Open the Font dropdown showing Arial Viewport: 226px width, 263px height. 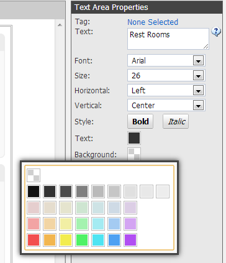[166, 60]
